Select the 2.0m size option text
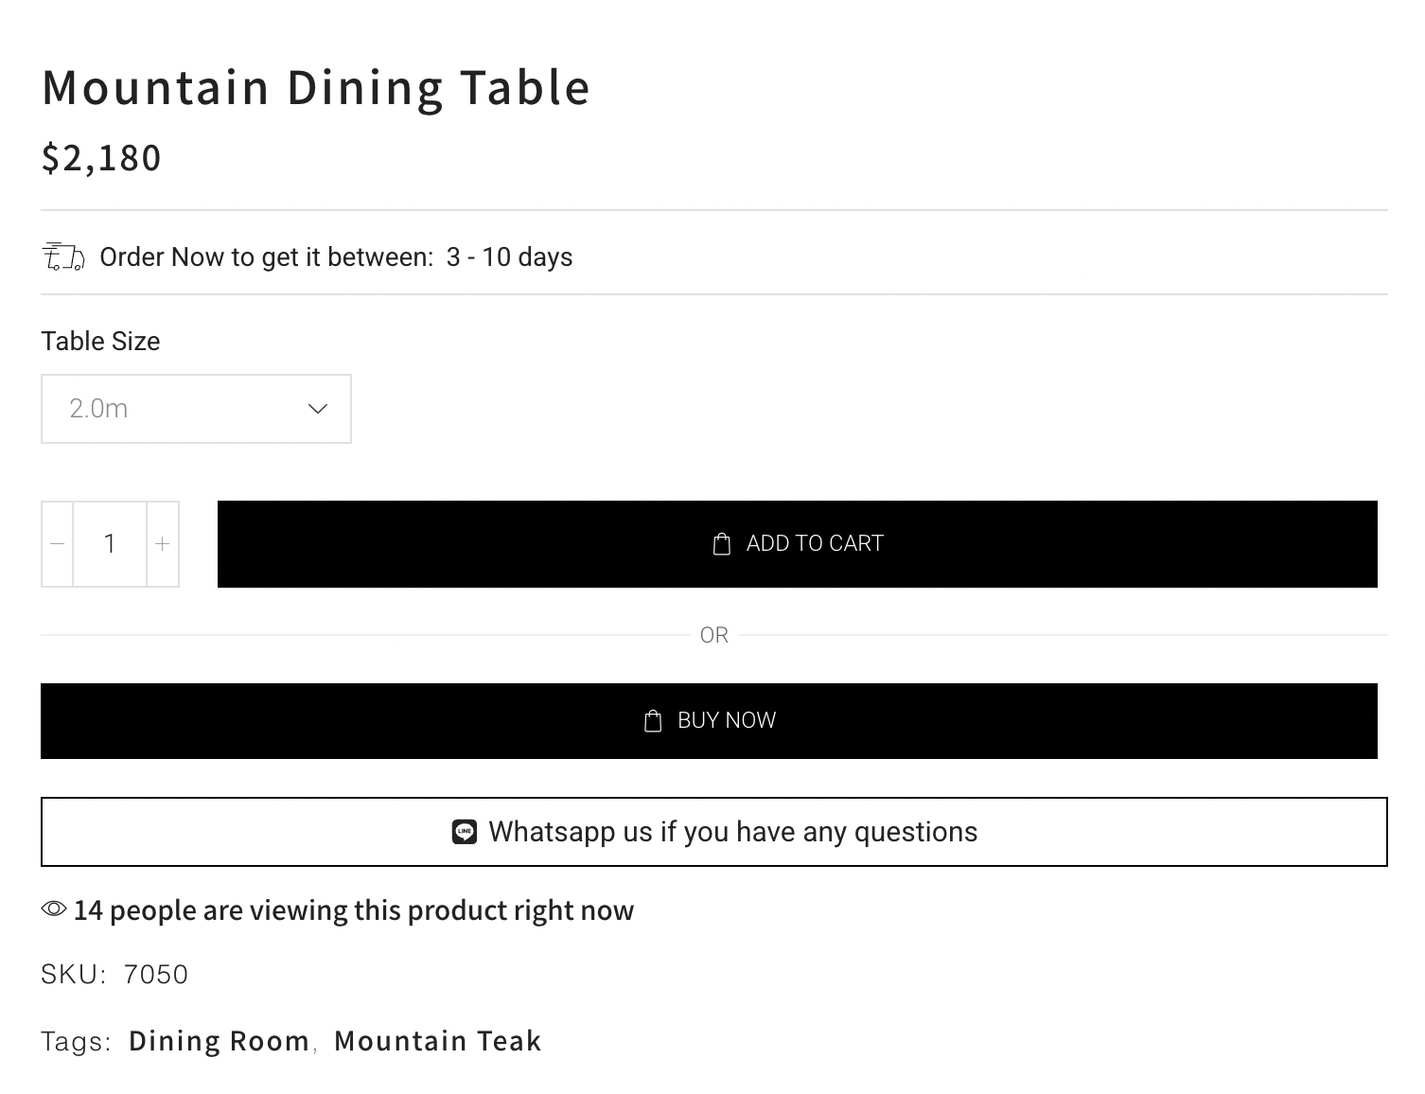1425x1094 pixels. (x=98, y=409)
